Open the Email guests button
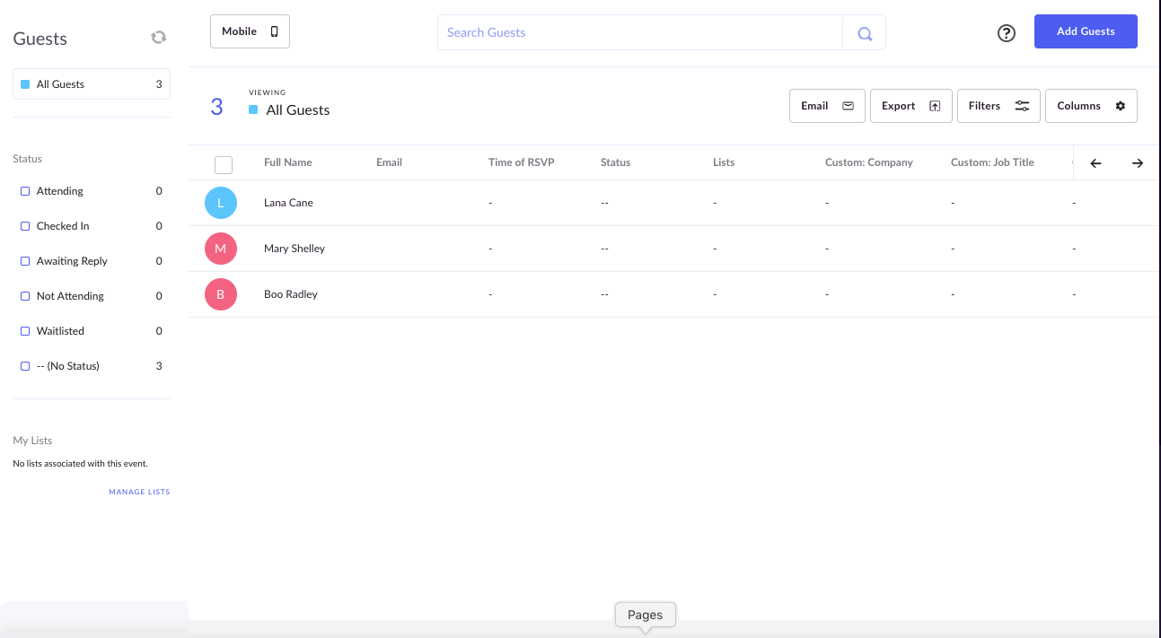Screen dimensions: 1161x638 point(827,106)
